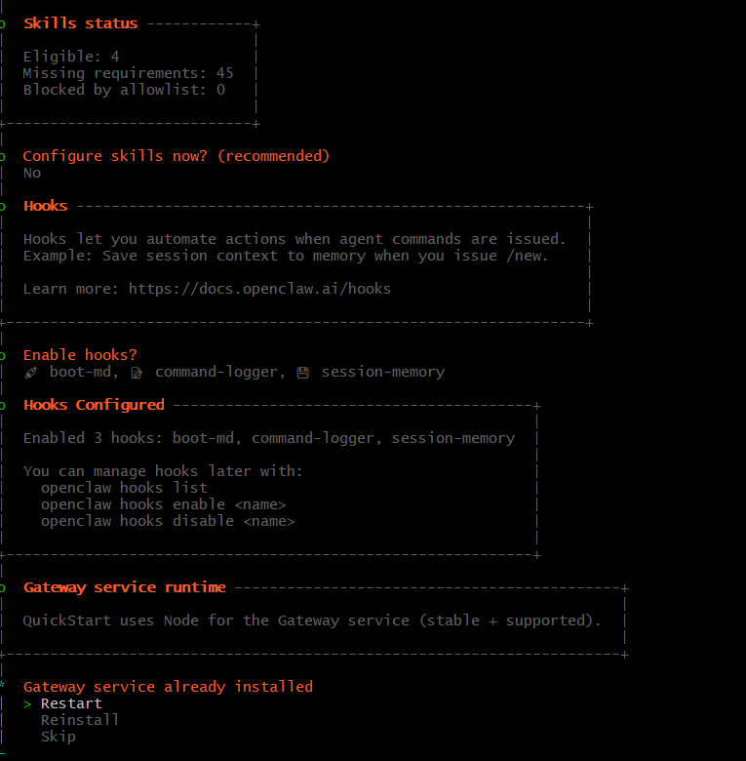Image resolution: width=746 pixels, height=761 pixels.
Task: Click the 'Missing requirements: 45' line
Action: [x=128, y=73]
